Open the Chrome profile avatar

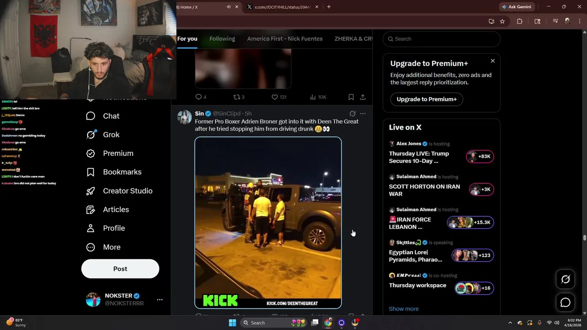(x=567, y=21)
